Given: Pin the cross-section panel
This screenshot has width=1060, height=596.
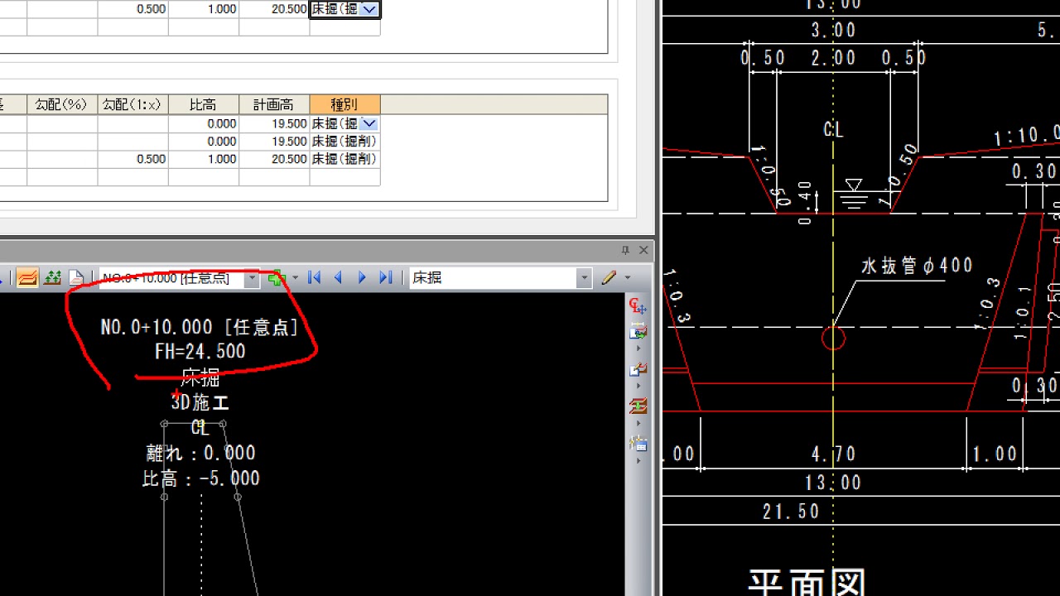Looking at the screenshot, I should point(626,250).
